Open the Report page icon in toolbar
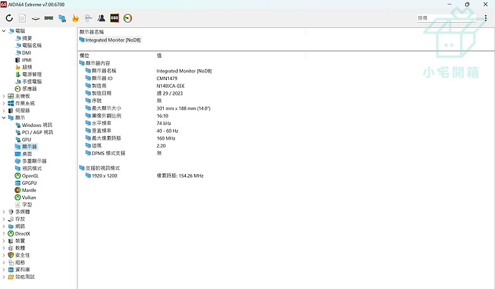 pyautogui.click(x=22, y=18)
